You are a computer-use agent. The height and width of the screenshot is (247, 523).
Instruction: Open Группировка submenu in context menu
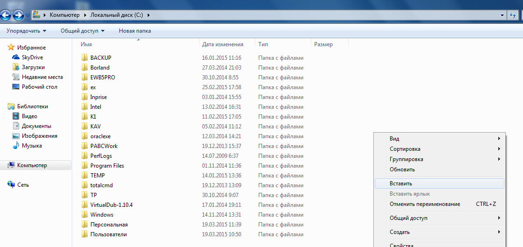coord(440,159)
